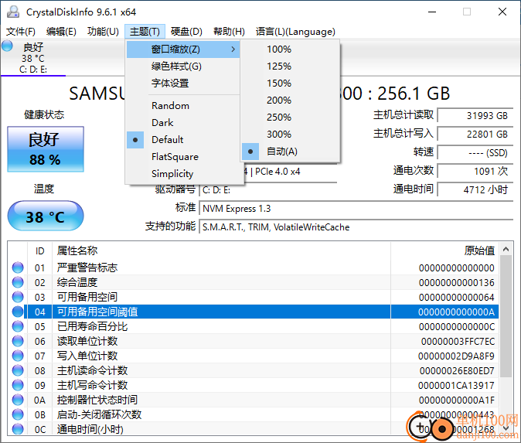Set window zoom to 300%
Screen dimensions: 521x443
[x=290, y=135]
